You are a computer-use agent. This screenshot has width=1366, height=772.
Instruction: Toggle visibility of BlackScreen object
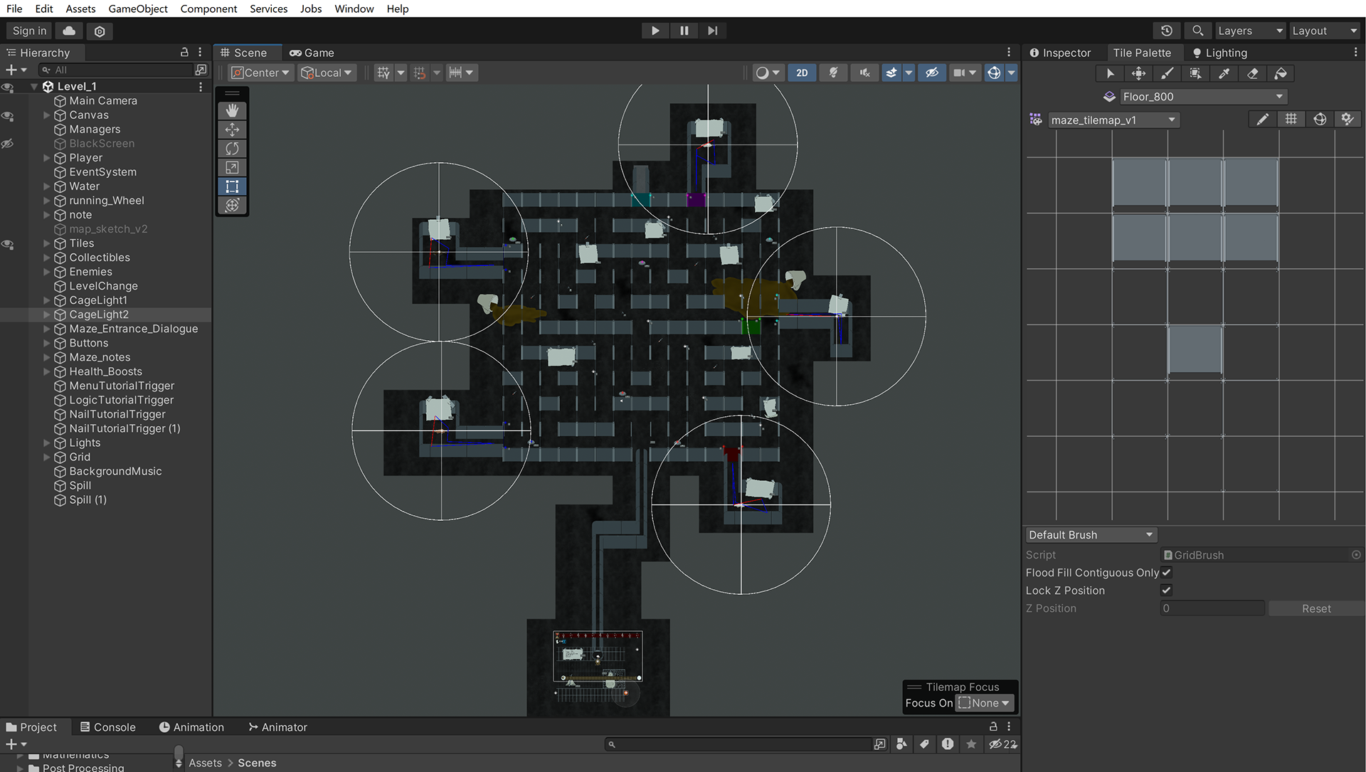coord(8,144)
